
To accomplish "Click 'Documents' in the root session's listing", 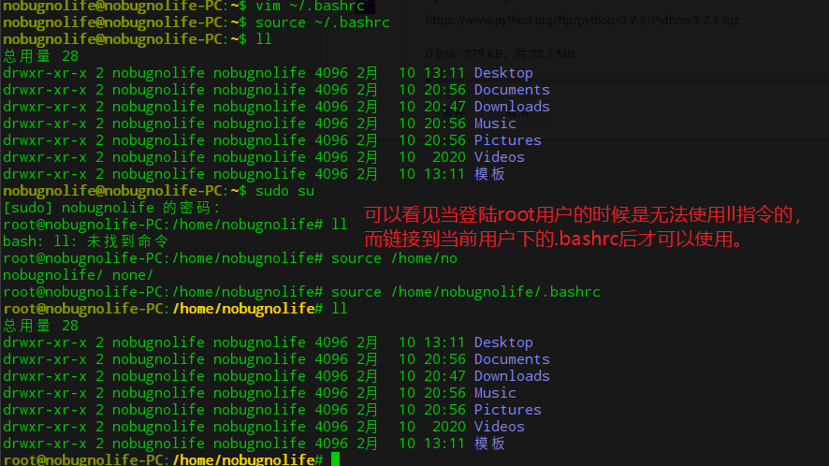I will 512,359.
